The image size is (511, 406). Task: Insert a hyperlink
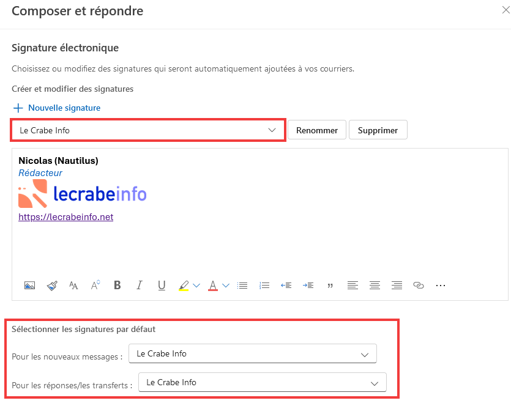pos(419,286)
